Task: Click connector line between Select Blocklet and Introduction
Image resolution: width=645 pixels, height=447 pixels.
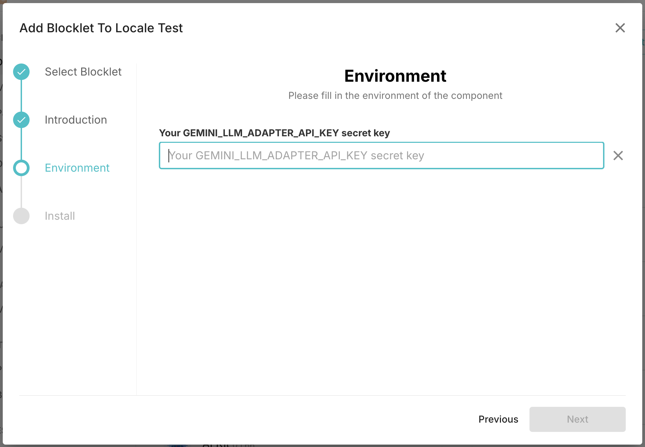Action: click(21, 96)
